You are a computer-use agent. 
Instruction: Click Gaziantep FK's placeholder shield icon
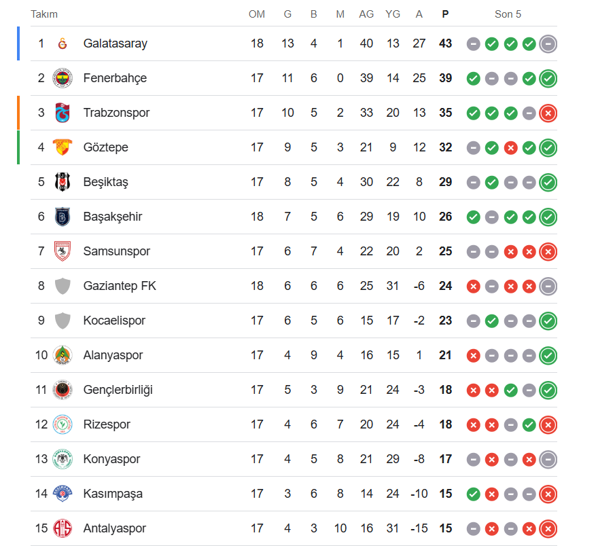[x=63, y=286]
